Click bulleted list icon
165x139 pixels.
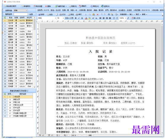[117, 18]
